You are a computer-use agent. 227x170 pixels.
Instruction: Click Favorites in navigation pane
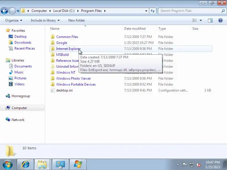(x=18, y=31)
